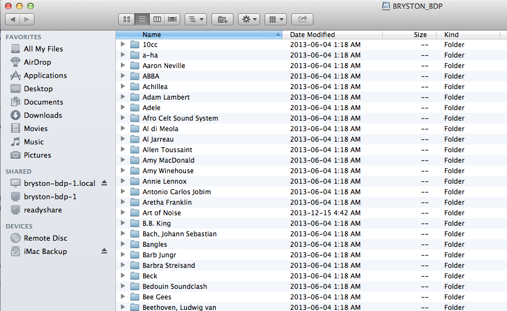Select Afro Celt Sound System folder
The height and width of the screenshot is (311, 507).
(180, 118)
